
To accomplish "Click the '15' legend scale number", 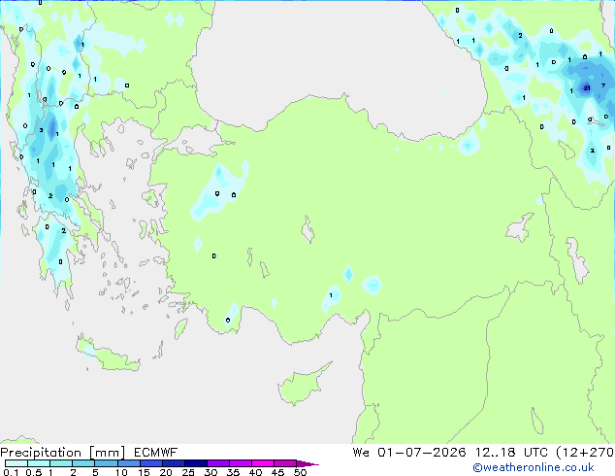I will [144, 472].
